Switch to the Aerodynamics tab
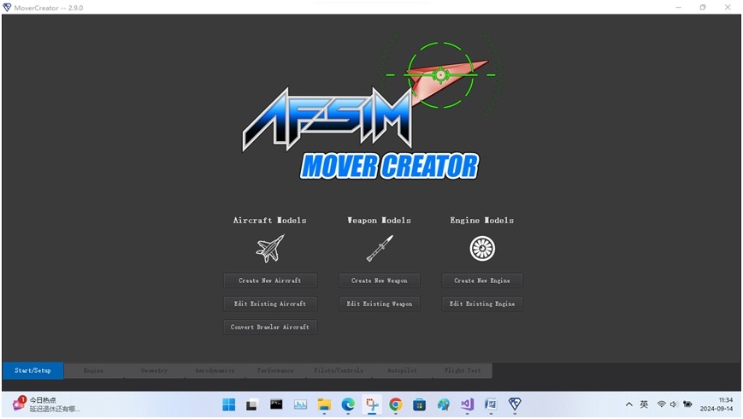The image size is (743, 419). (x=215, y=370)
